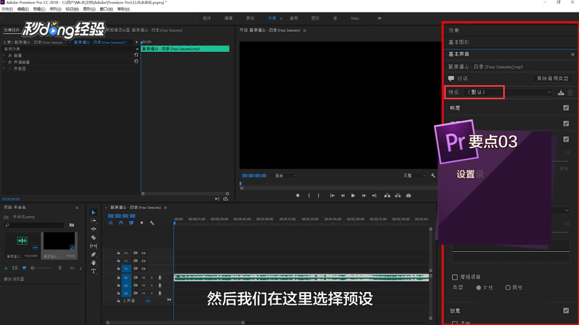The image size is (579, 325).
Task: Export frame with camera icon
Action: point(409,196)
